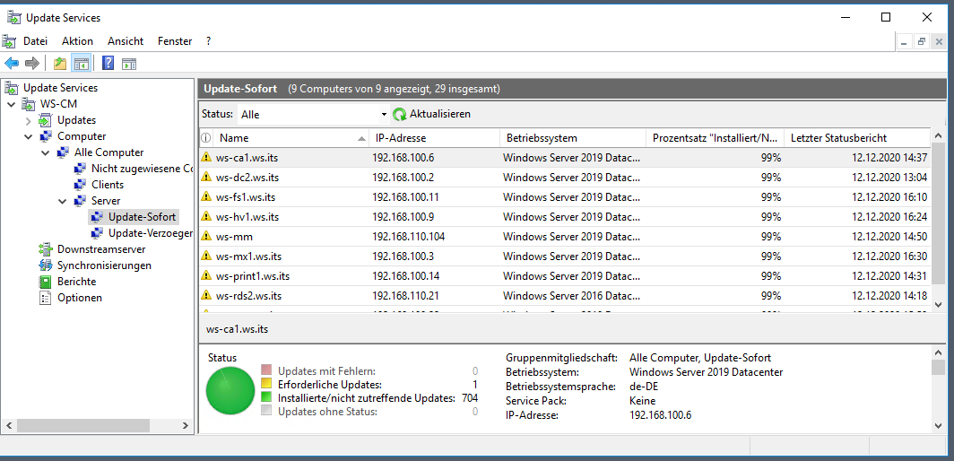
Task: Click the Synchronisierungen icon
Action: [46, 265]
